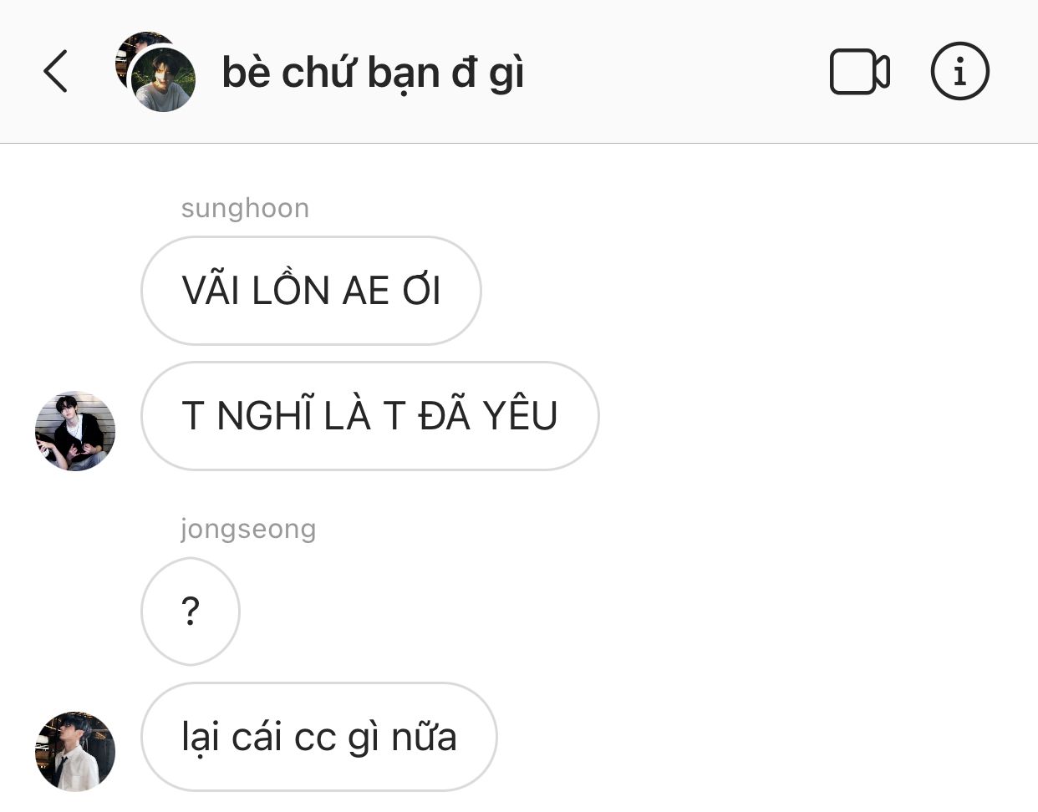
Task: Tap the sunghoon sender name label
Action: tap(245, 208)
